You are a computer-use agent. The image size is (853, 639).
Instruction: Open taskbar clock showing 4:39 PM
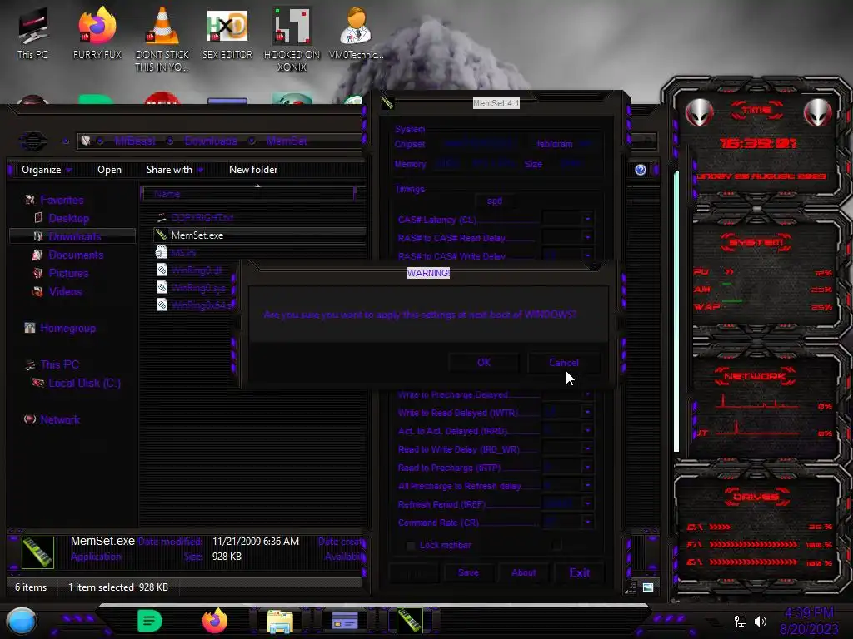[x=809, y=621]
